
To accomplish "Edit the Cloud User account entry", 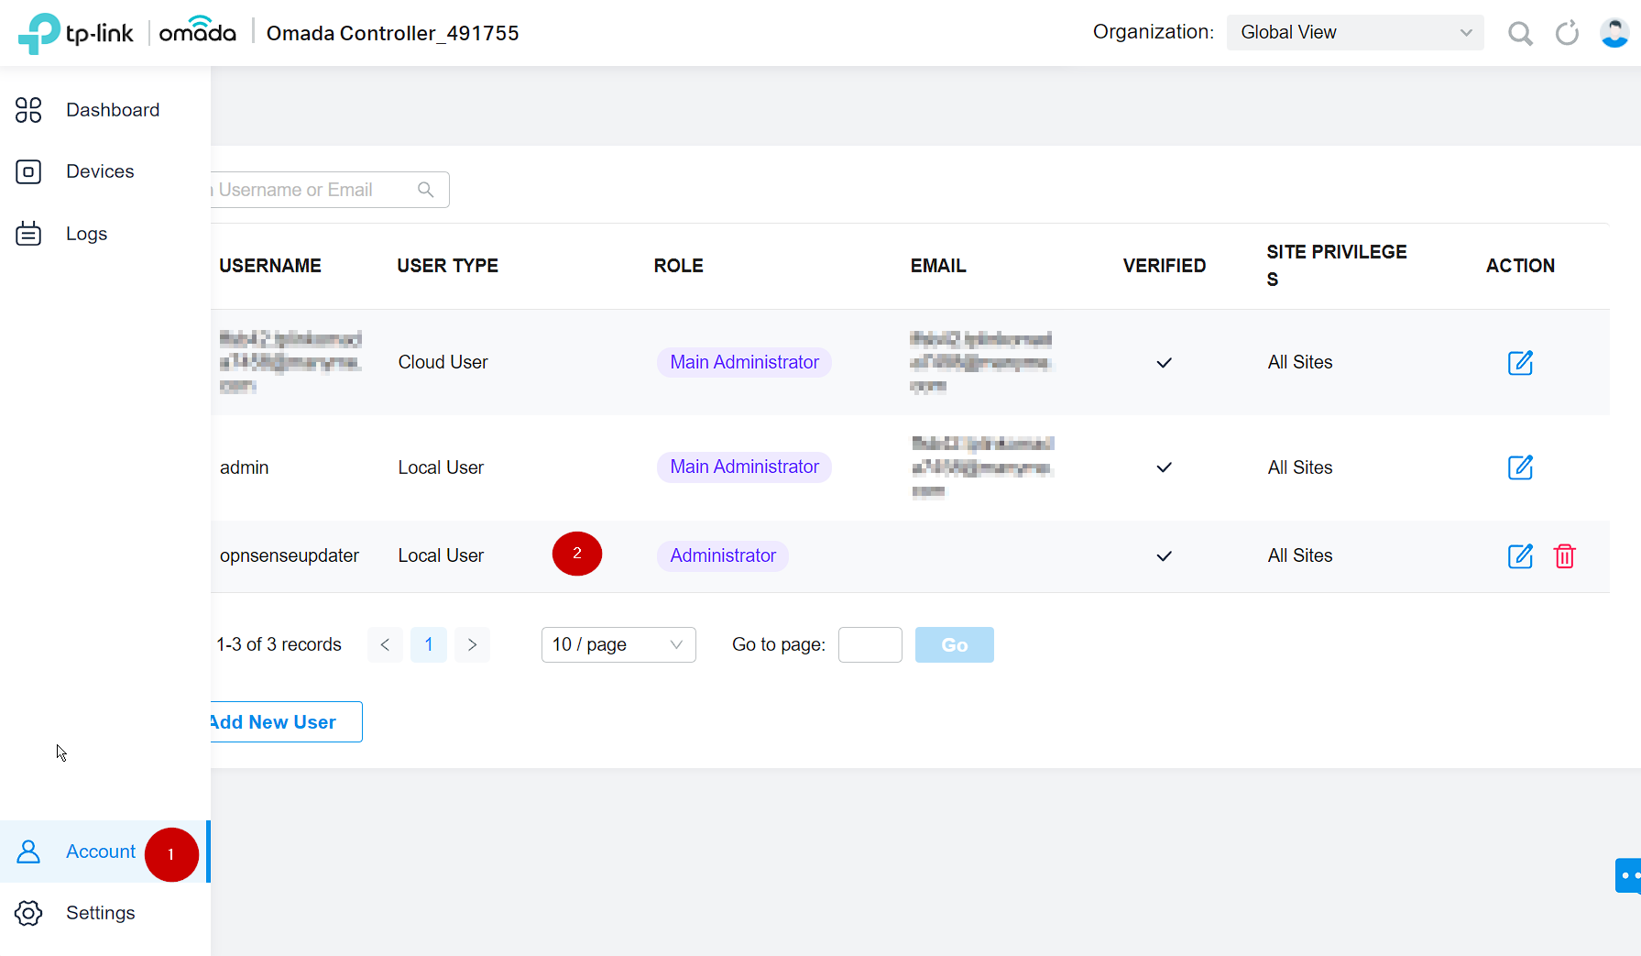I will pyautogui.click(x=1520, y=363).
